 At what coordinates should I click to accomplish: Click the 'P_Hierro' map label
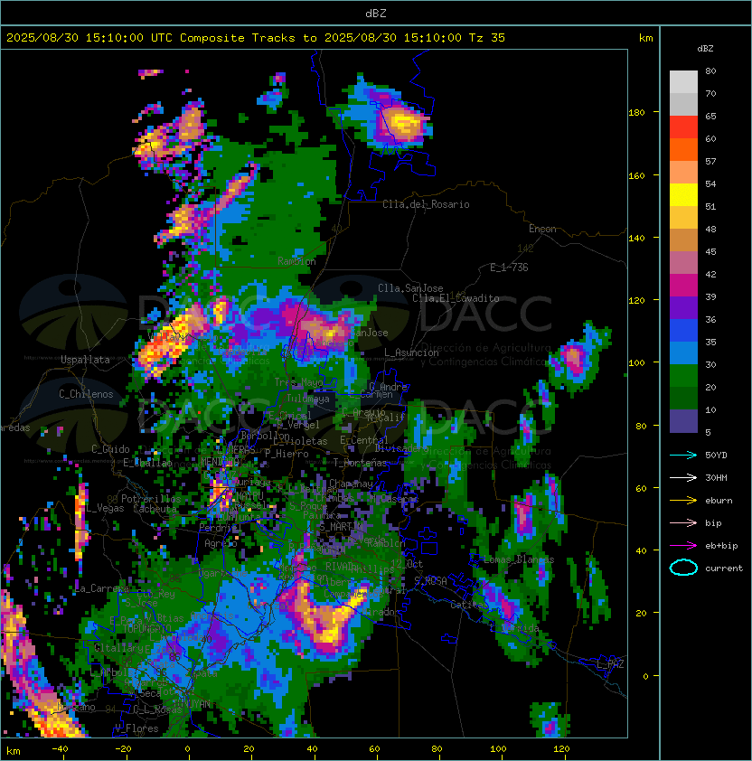click(287, 454)
